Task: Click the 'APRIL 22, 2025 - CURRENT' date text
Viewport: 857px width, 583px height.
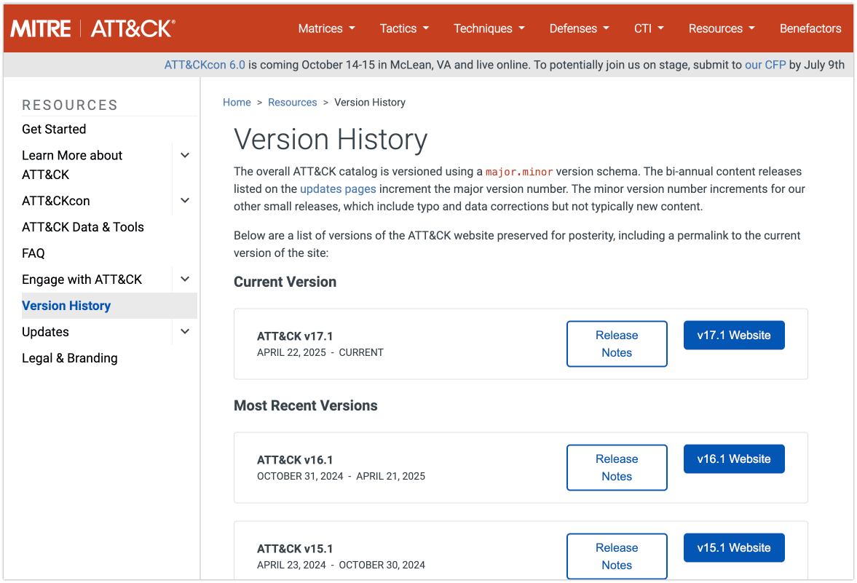Action: coord(320,352)
